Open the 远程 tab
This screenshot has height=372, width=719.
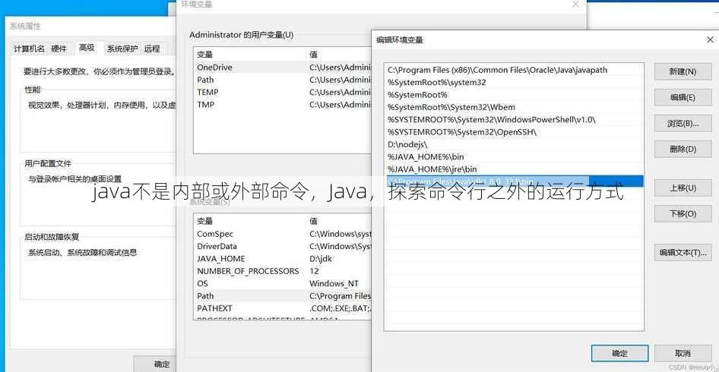pyautogui.click(x=152, y=49)
